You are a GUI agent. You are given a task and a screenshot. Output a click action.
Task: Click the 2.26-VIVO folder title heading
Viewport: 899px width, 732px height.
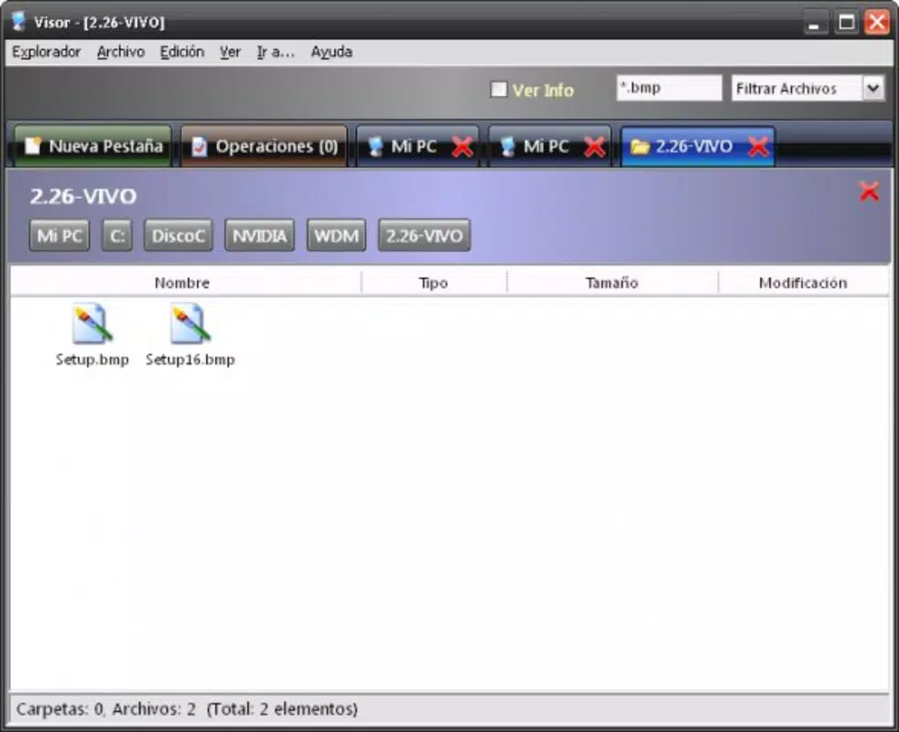[x=83, y=197]
